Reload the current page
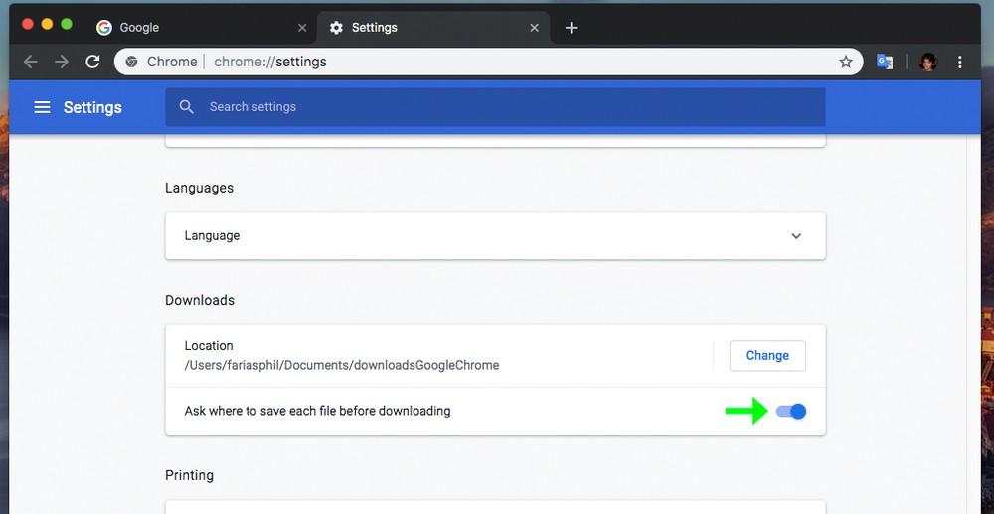Viewport: 994px width, 514px height. click(92, 62)
